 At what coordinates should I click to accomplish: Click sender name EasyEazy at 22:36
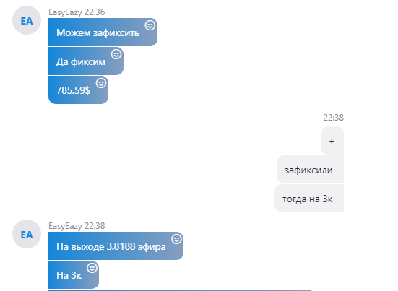[65, 12]
